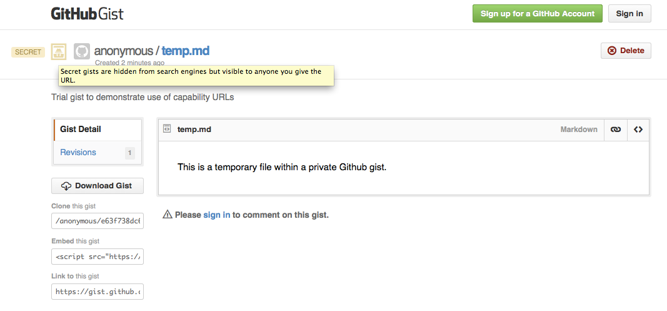
Task: Click the Sign in button in header
Action: click(629, 14)
